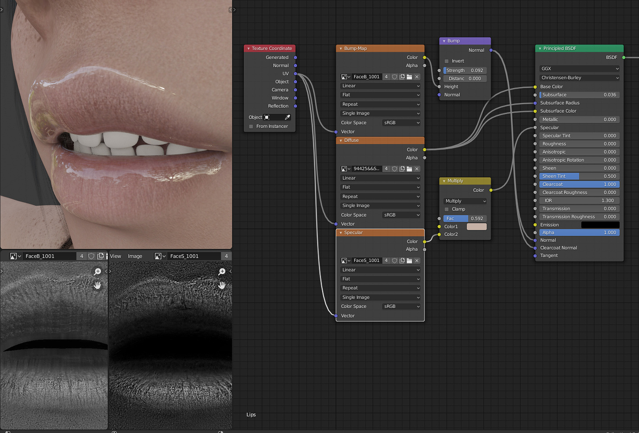Click the duplicate image icon on Bump-Map node
639x433 pixels.
(401, 77)
